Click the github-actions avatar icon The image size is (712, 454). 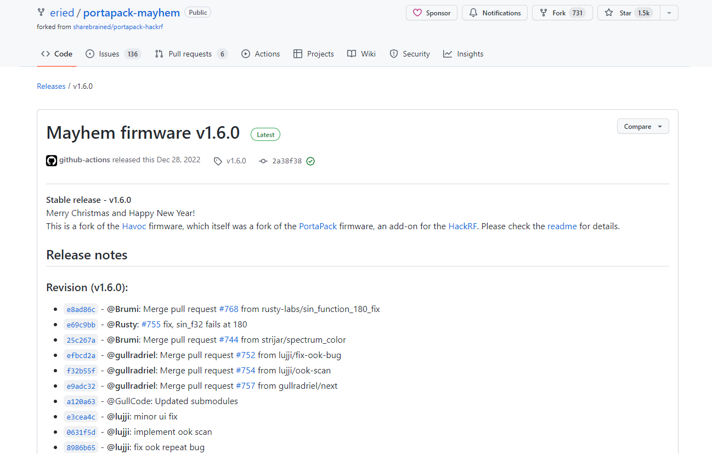[x=52, y=161]
